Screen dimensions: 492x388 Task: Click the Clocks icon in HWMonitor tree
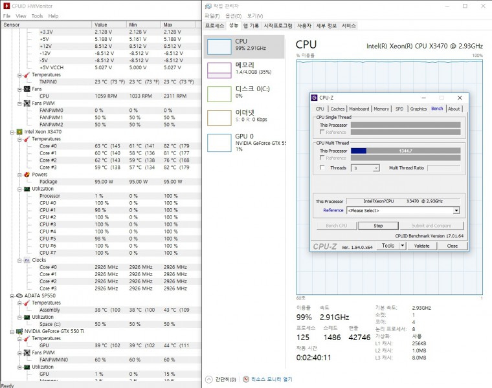click(27, 260)
